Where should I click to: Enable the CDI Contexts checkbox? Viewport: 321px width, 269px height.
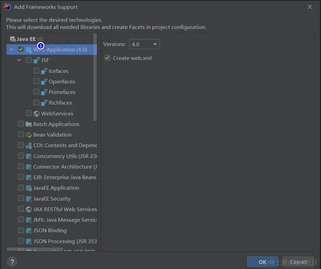pyautogui.click(x=21, y=145)
